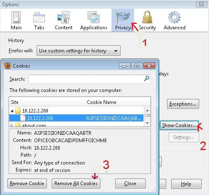Select the ASPSESSIONIDCAAQAB cookie row

[x=76, y=118]
